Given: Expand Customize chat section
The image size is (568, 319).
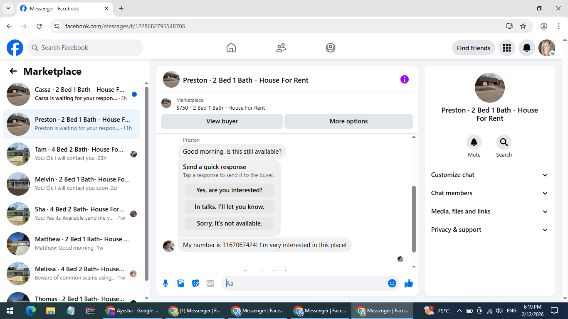Looking at the screenshot, I should click(490, 175).
